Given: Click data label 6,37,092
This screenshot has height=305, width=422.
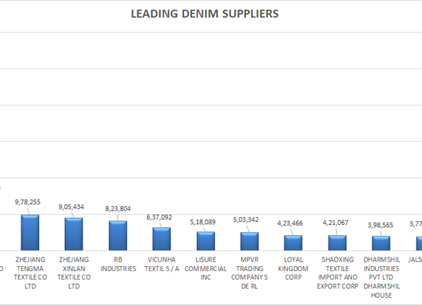Looking at the screenshot, I should pyautogui.click(x=159, y=217).
